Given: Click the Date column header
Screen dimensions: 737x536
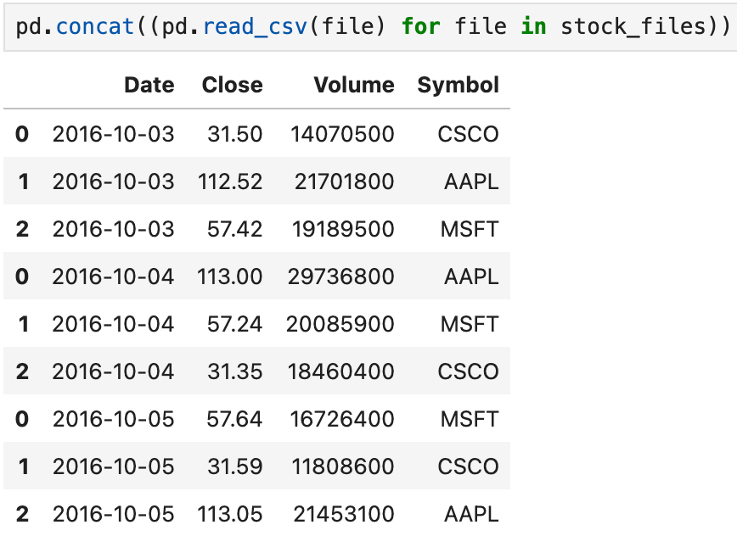Looking at the screenshot, I should (x=149, y=86).
